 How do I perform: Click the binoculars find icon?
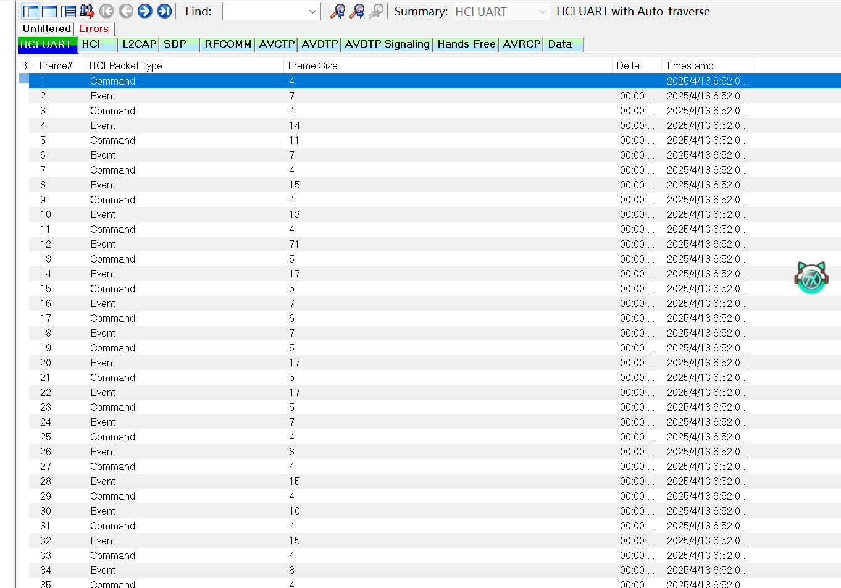click(x=87, y=11)
